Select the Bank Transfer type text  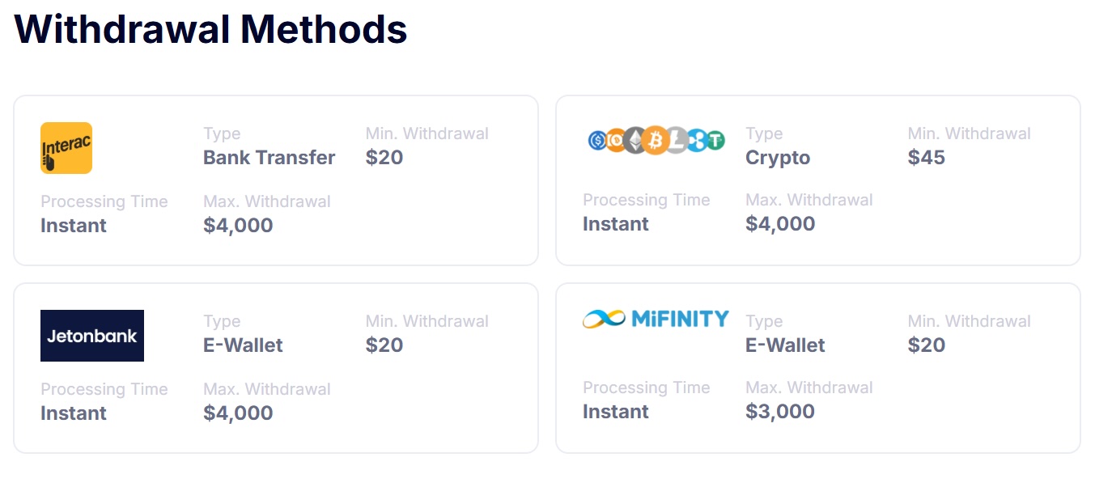tap(270, 157)
